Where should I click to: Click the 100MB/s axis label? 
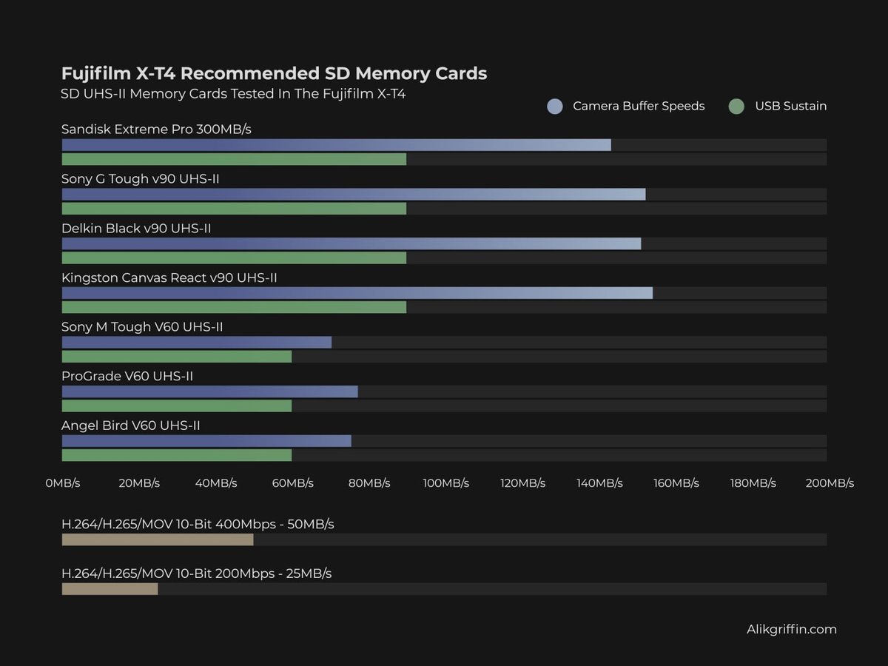click(x=446, y=482)
